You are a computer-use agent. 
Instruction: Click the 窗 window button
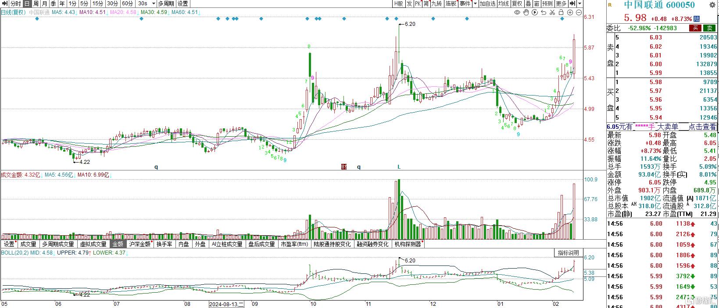pyautogui.click(x=537, y=4)
